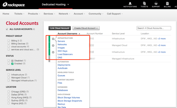Check the Dallas (DFW) location filter
This screenshot has width=177, height=108.
(9, 95)
